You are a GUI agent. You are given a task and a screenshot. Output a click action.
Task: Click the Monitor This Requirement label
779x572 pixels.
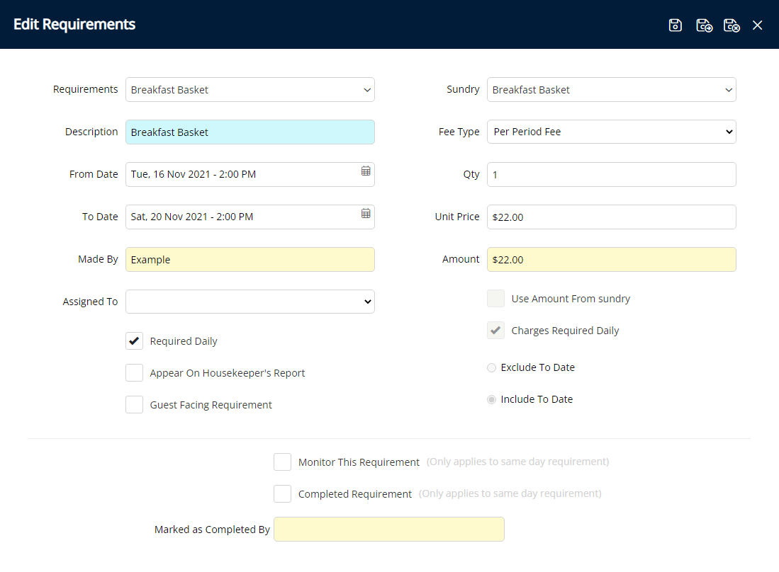tap(359, 462)
